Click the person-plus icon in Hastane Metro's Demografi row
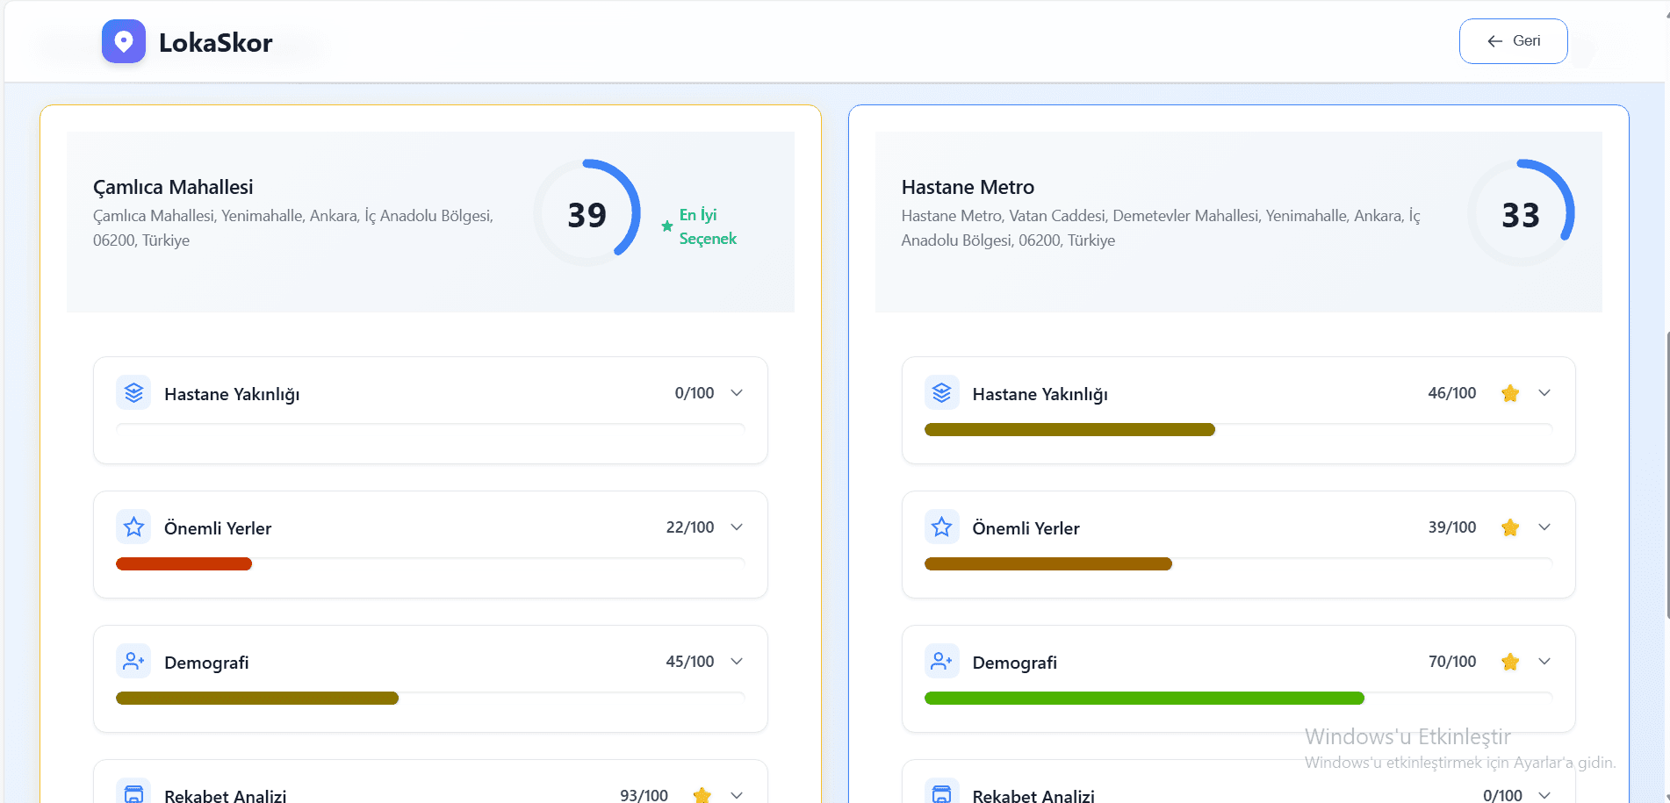Viewport: 1670px width, 803px height. tap(942, 662)
